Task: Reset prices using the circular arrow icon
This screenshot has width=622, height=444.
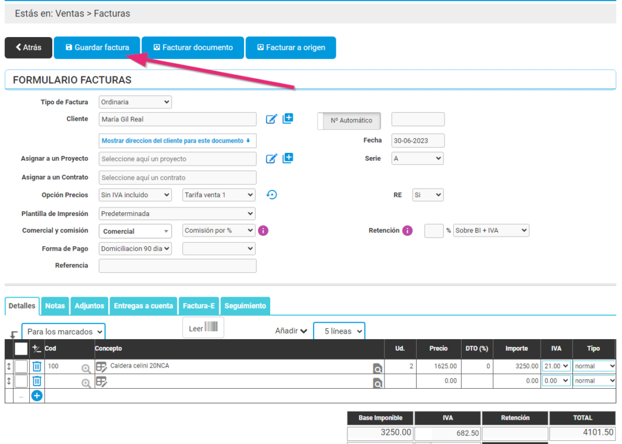Action: tap(272, 194)
